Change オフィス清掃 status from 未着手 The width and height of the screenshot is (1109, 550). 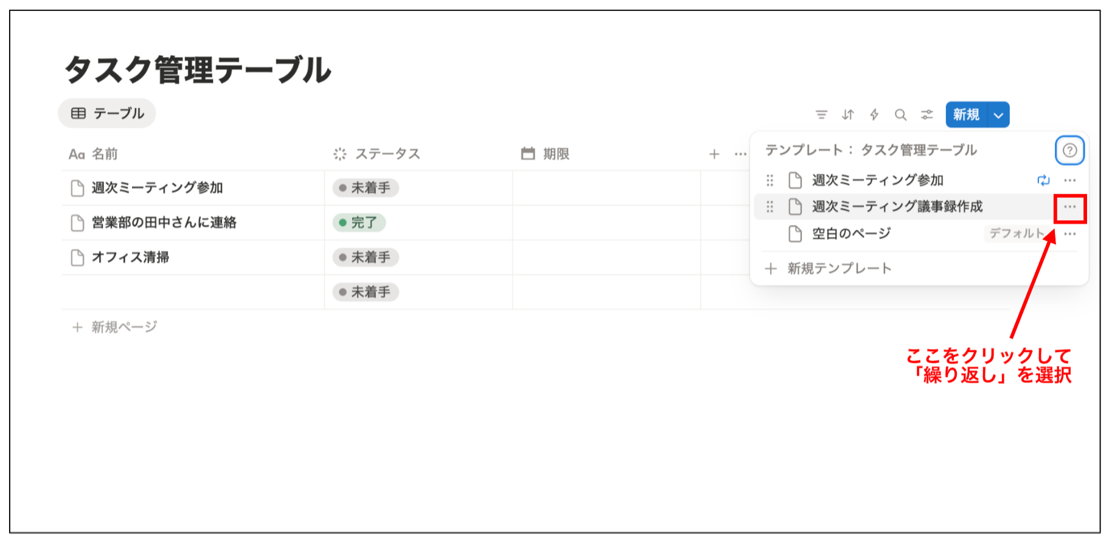pos(365,258)
